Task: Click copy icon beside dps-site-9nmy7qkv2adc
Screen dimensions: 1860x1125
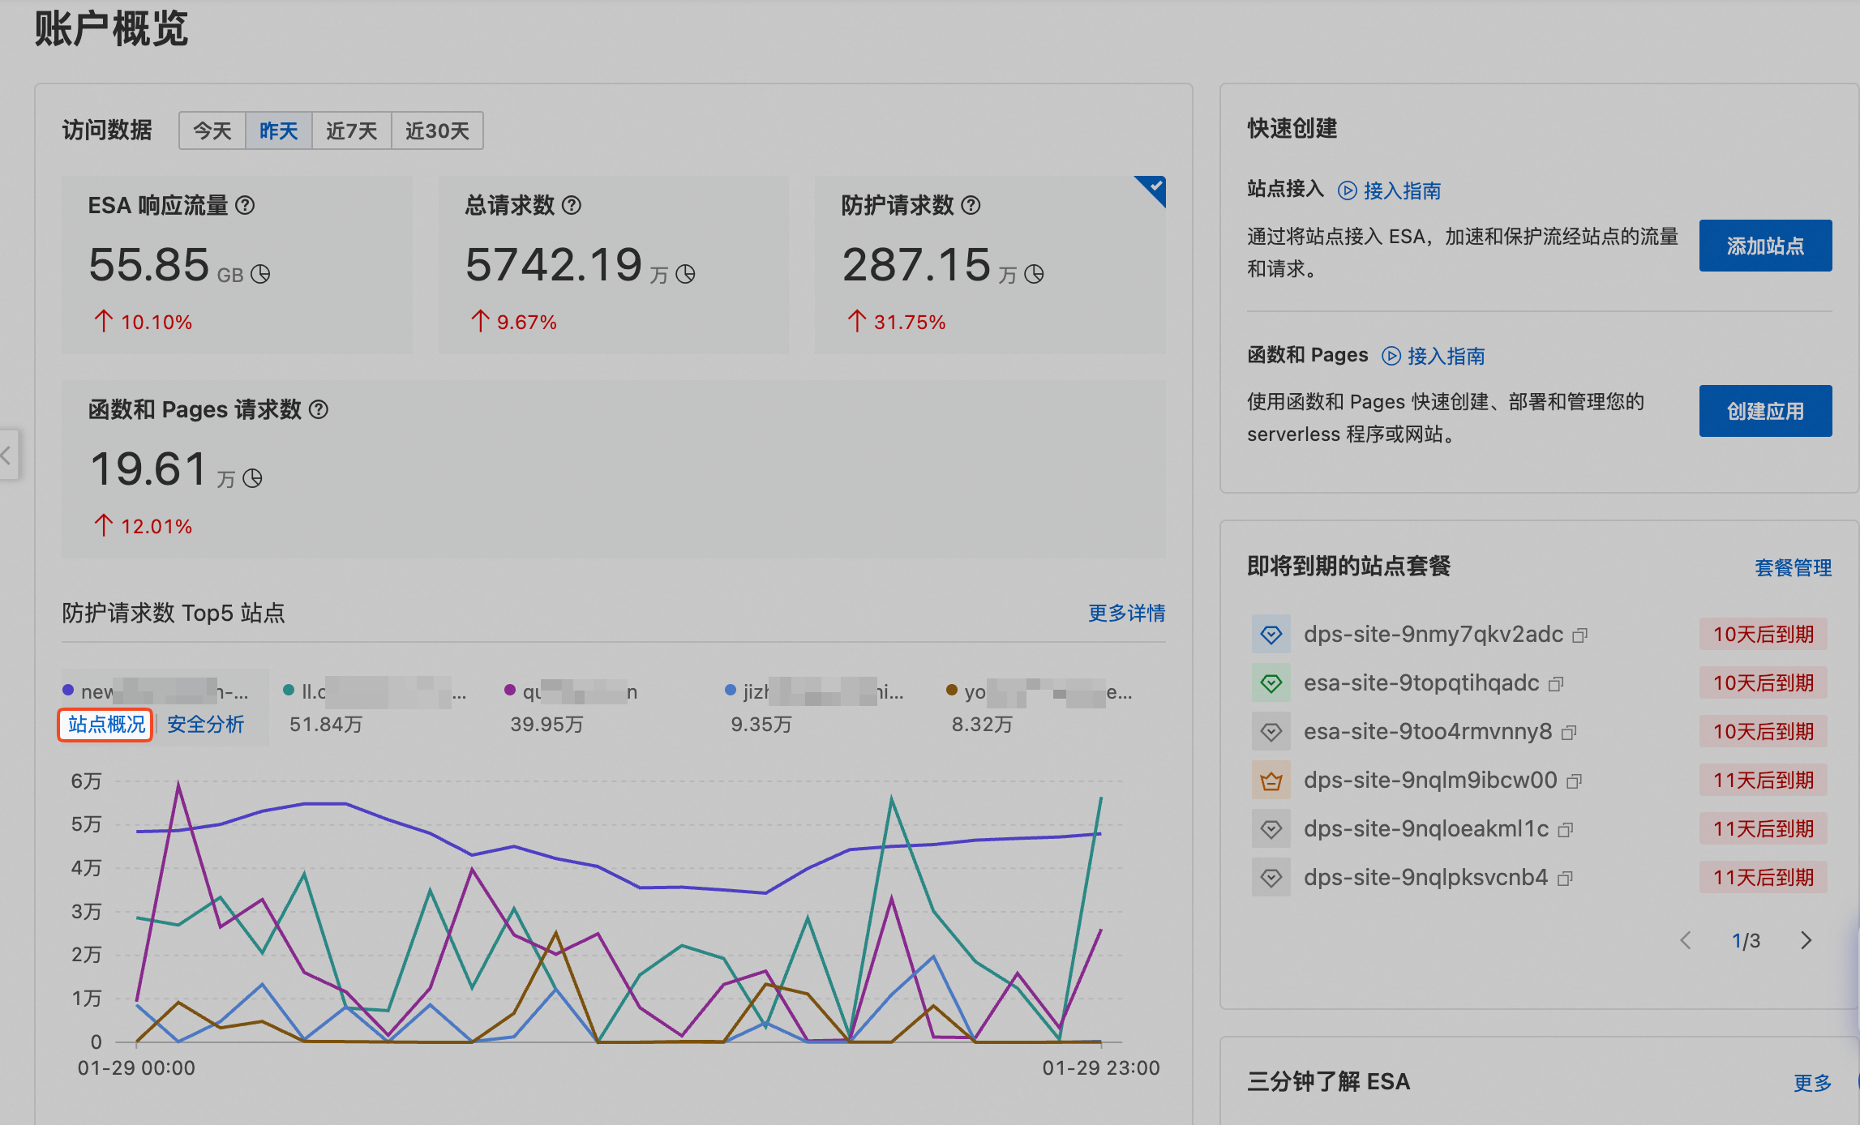Action: (1579, 635)
